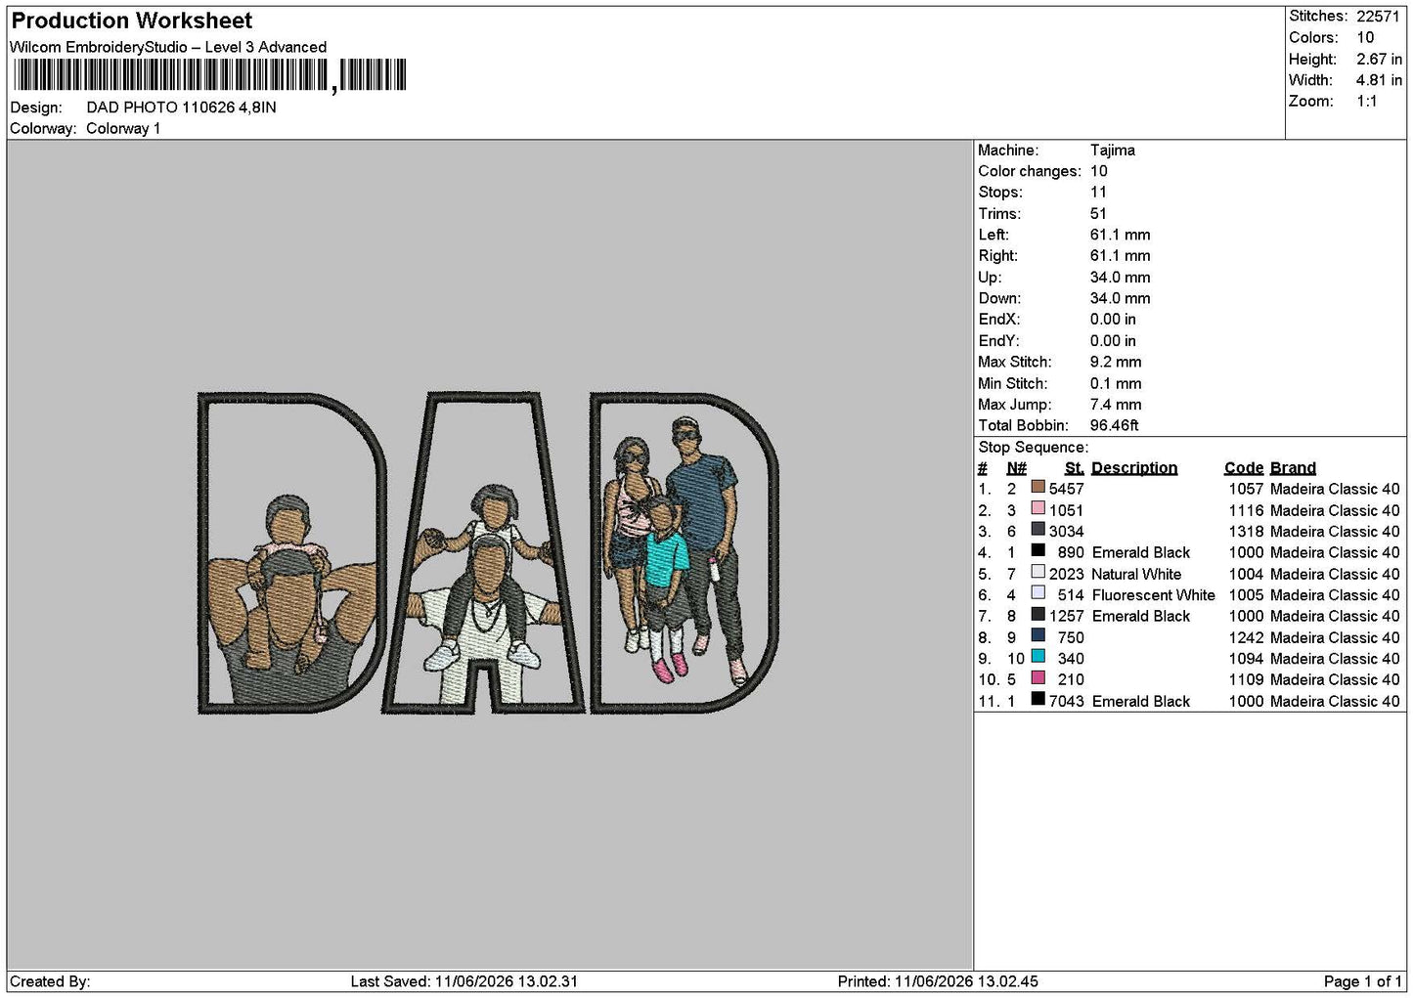Click the Page 1 of 1 indicator
Viewport: 1413px width, 998px height.
pos(1362,981)
